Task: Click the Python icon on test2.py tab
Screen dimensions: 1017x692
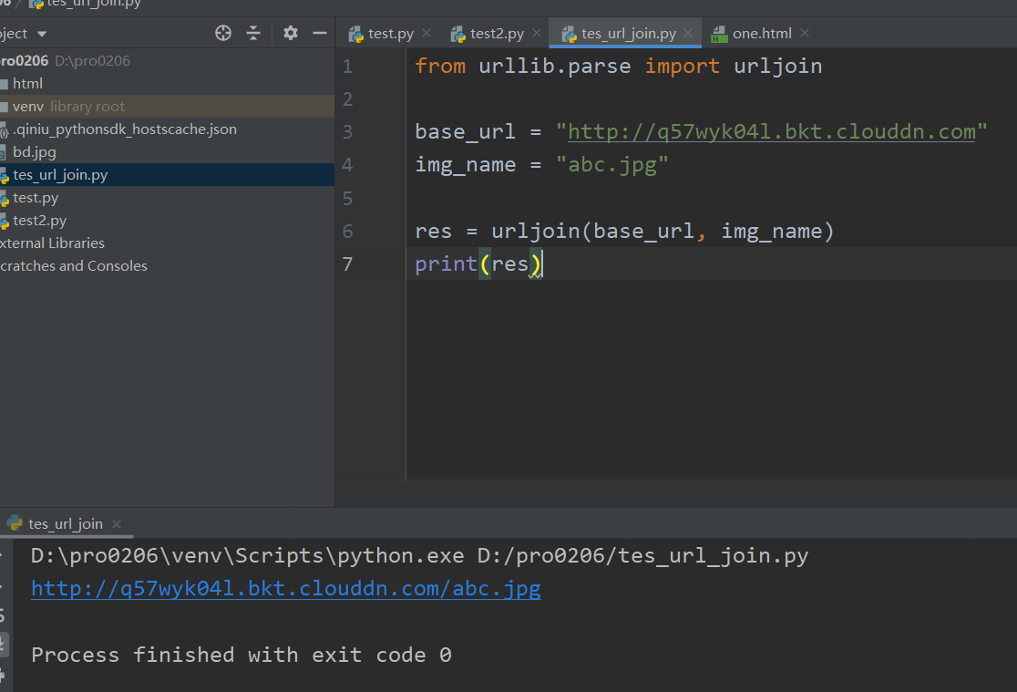Action: point(457,34)
